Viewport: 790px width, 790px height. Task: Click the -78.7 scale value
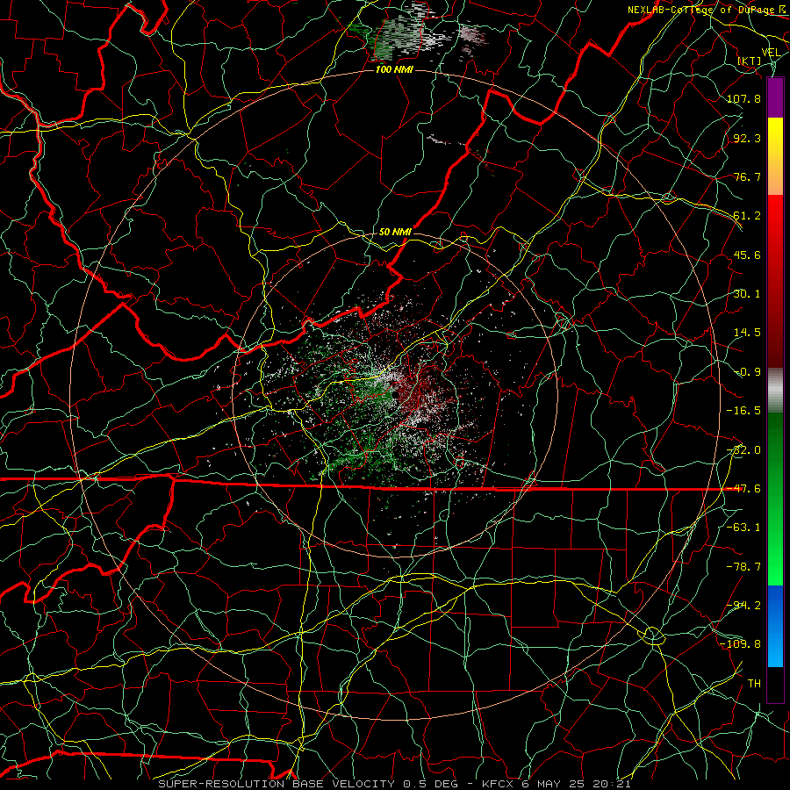pos(743,567)
